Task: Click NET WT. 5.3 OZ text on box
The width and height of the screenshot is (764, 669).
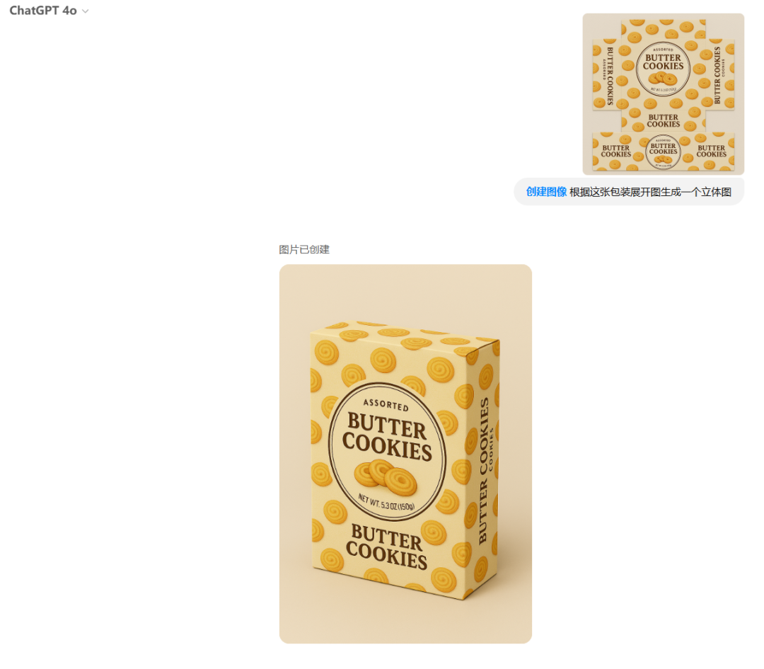Action: [x=386, y=503]
